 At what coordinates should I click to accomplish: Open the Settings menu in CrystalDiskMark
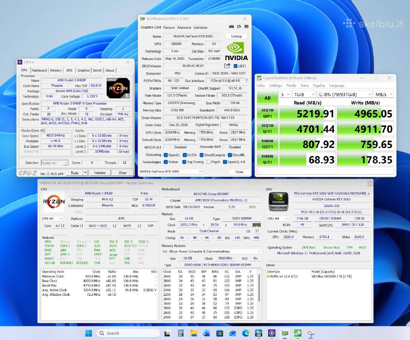pos(276,85)
